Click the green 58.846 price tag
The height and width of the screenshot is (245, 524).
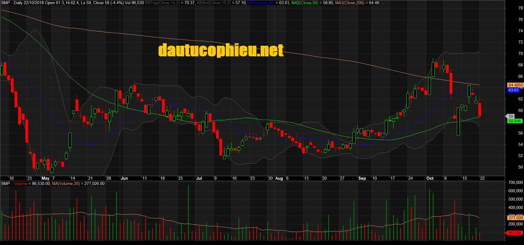point(515,121)
